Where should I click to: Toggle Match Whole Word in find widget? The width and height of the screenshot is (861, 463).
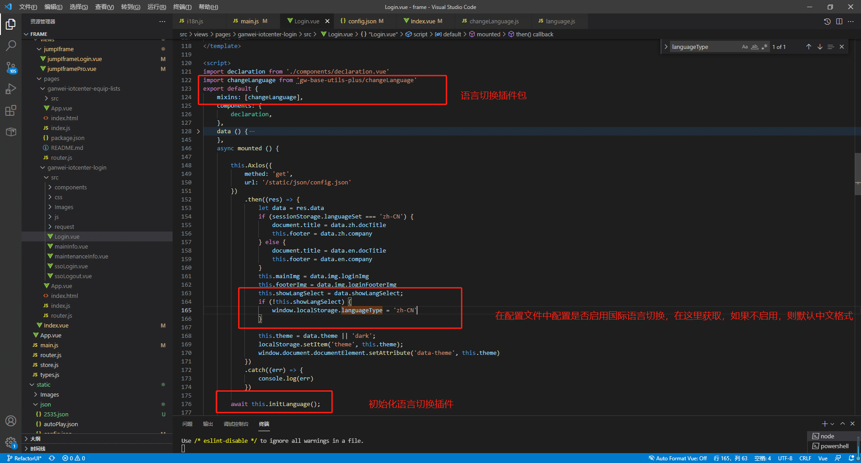pyautogui.click(x=755, y=47)
